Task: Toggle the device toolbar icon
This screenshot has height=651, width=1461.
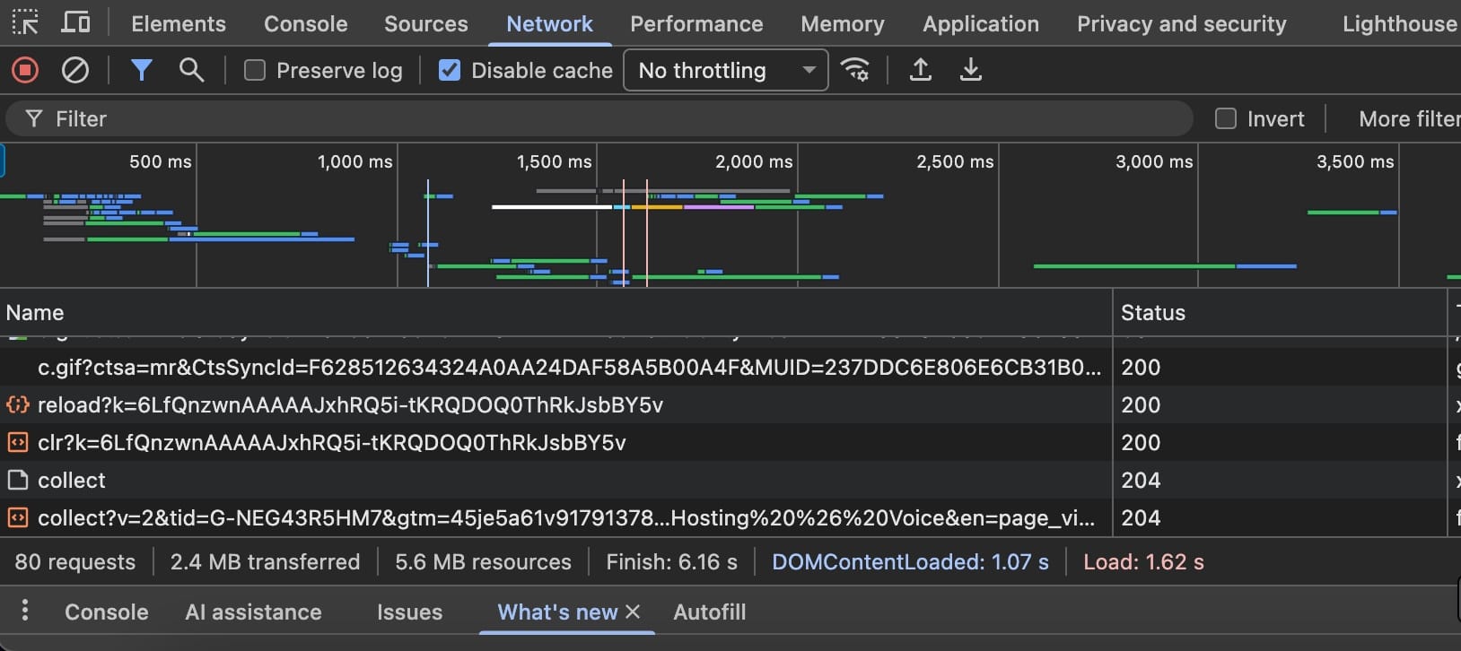Action: point(75,22)
